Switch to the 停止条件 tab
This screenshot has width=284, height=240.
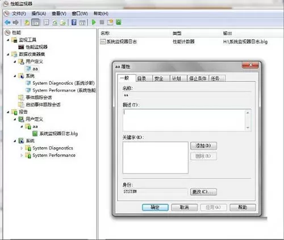(x=198, y=78)
